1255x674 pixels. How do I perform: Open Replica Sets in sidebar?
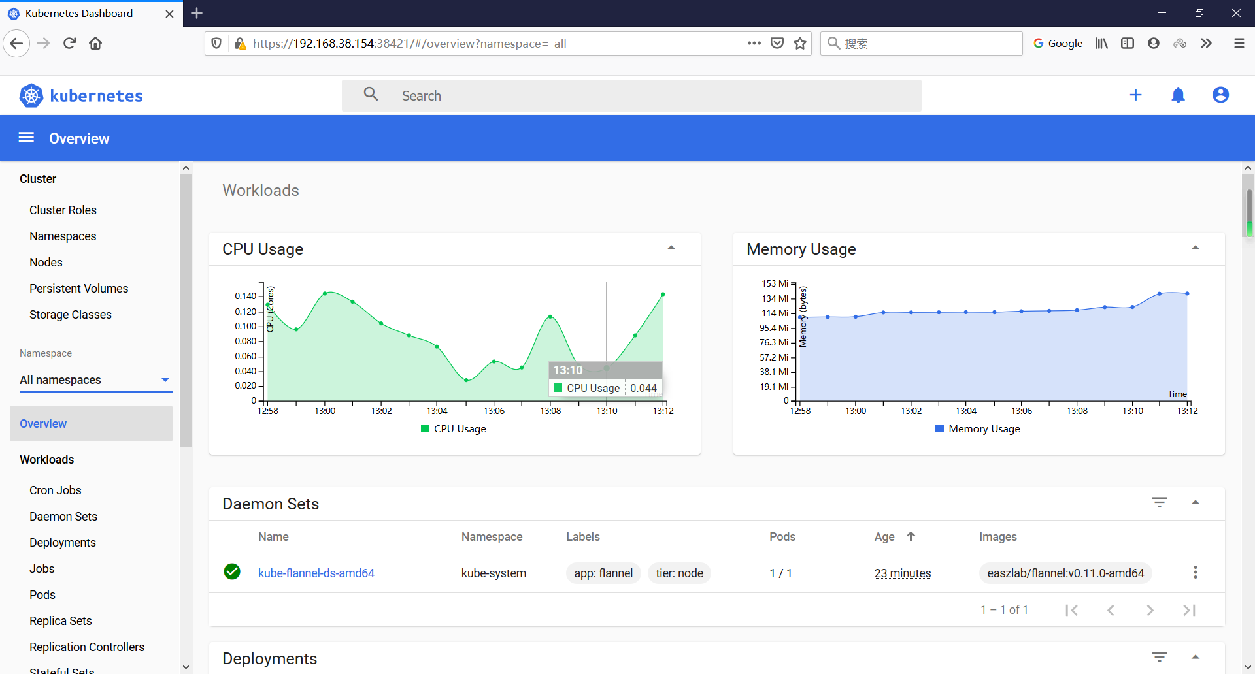[x=61, y=621]
